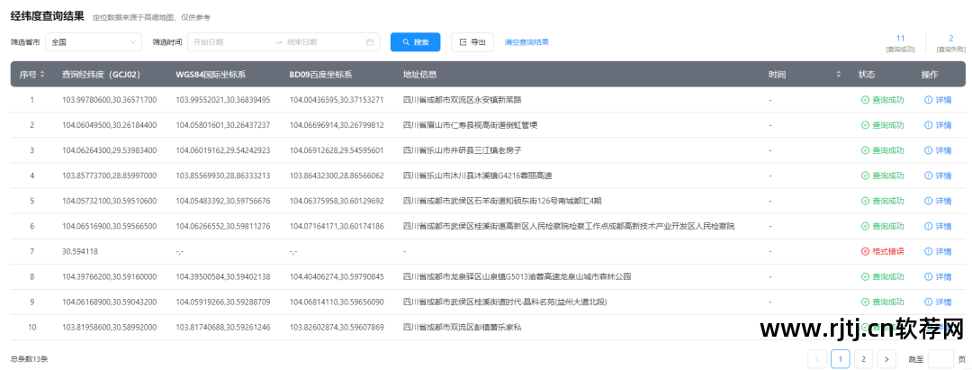Click the sort arrows beside the 时间 column

click(839, 74)
